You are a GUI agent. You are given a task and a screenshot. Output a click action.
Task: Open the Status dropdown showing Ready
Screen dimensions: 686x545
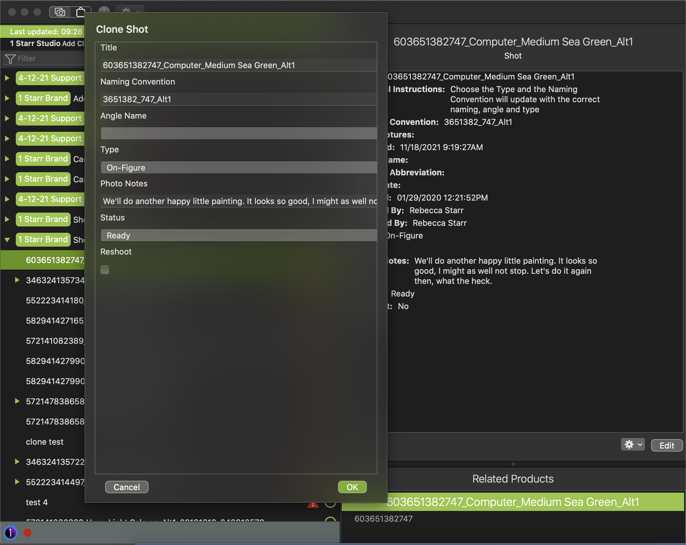pos(239,236)
